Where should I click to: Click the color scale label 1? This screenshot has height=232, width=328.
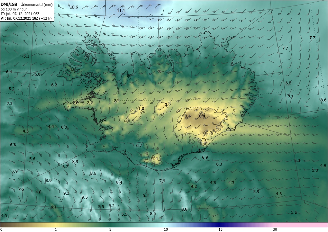click(56, 229)
